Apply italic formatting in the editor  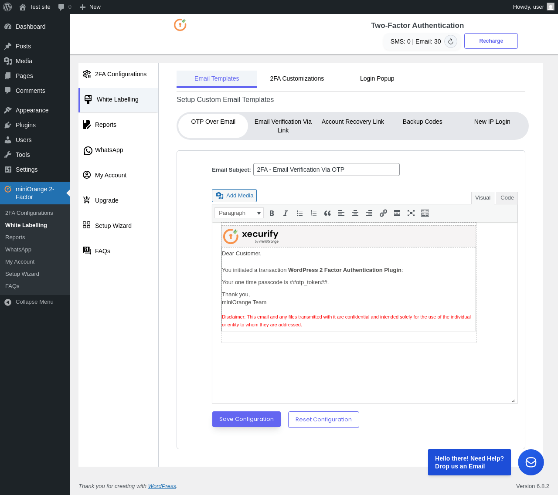pos(286,213)
